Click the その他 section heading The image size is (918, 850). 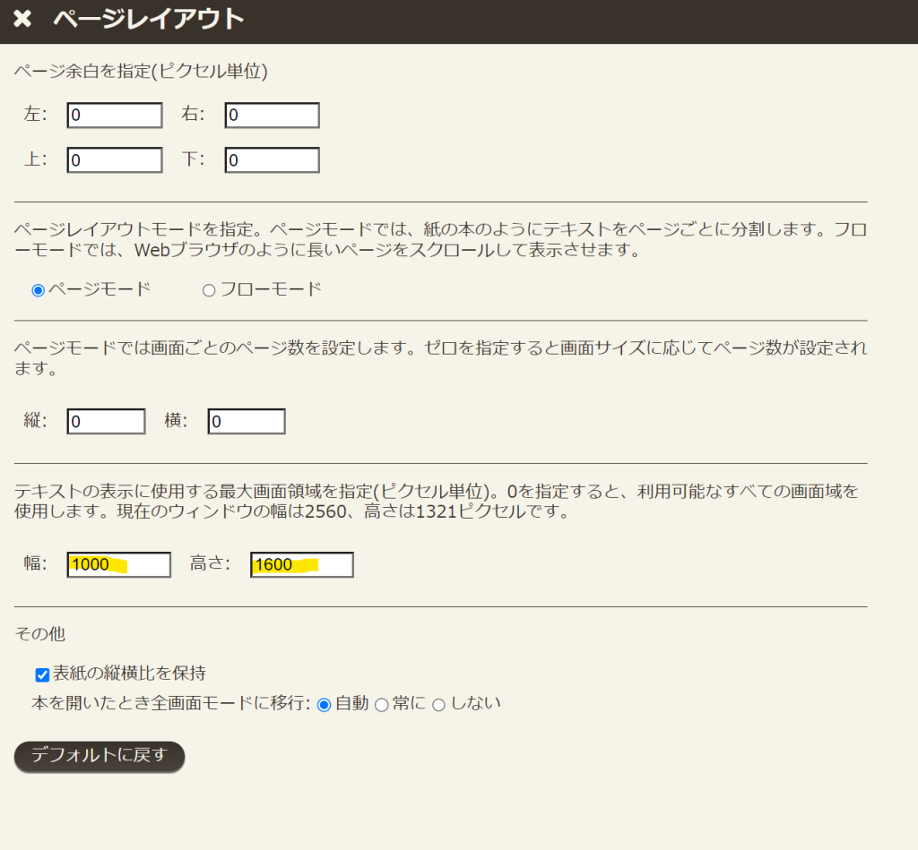pos(40,634)
